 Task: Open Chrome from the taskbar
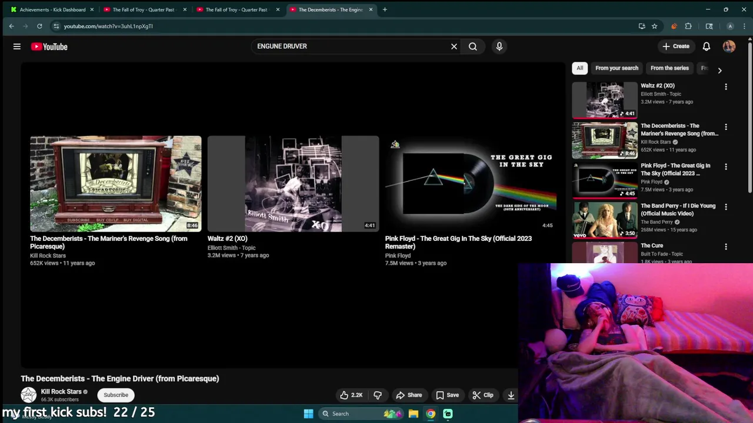(x=431, y=414)
